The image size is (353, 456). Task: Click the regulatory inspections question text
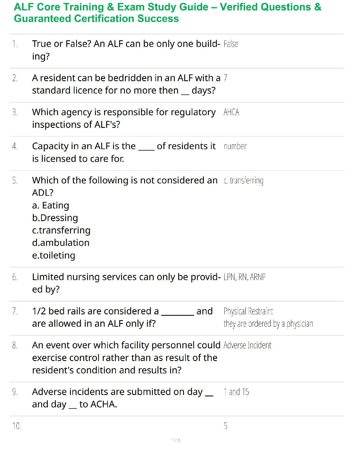click(x=123, y=118)
